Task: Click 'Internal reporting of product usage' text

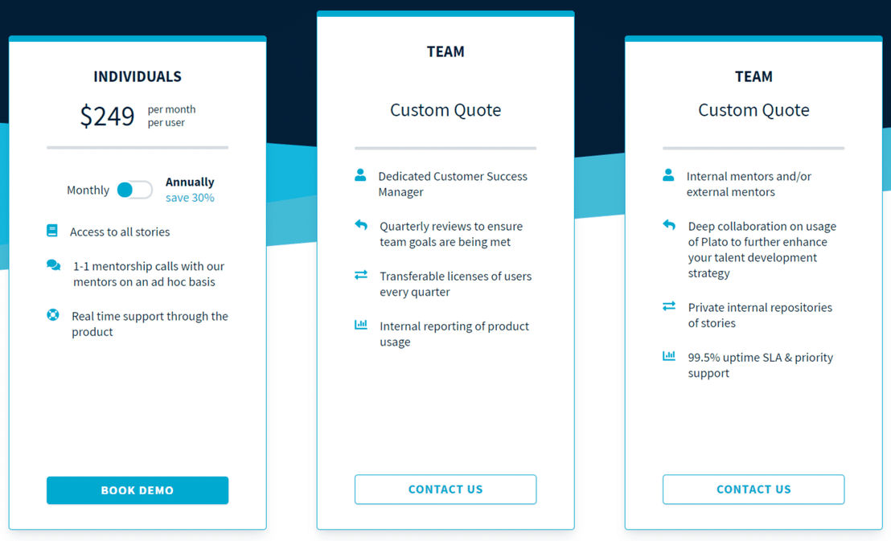Action: (x=454, y=334)
